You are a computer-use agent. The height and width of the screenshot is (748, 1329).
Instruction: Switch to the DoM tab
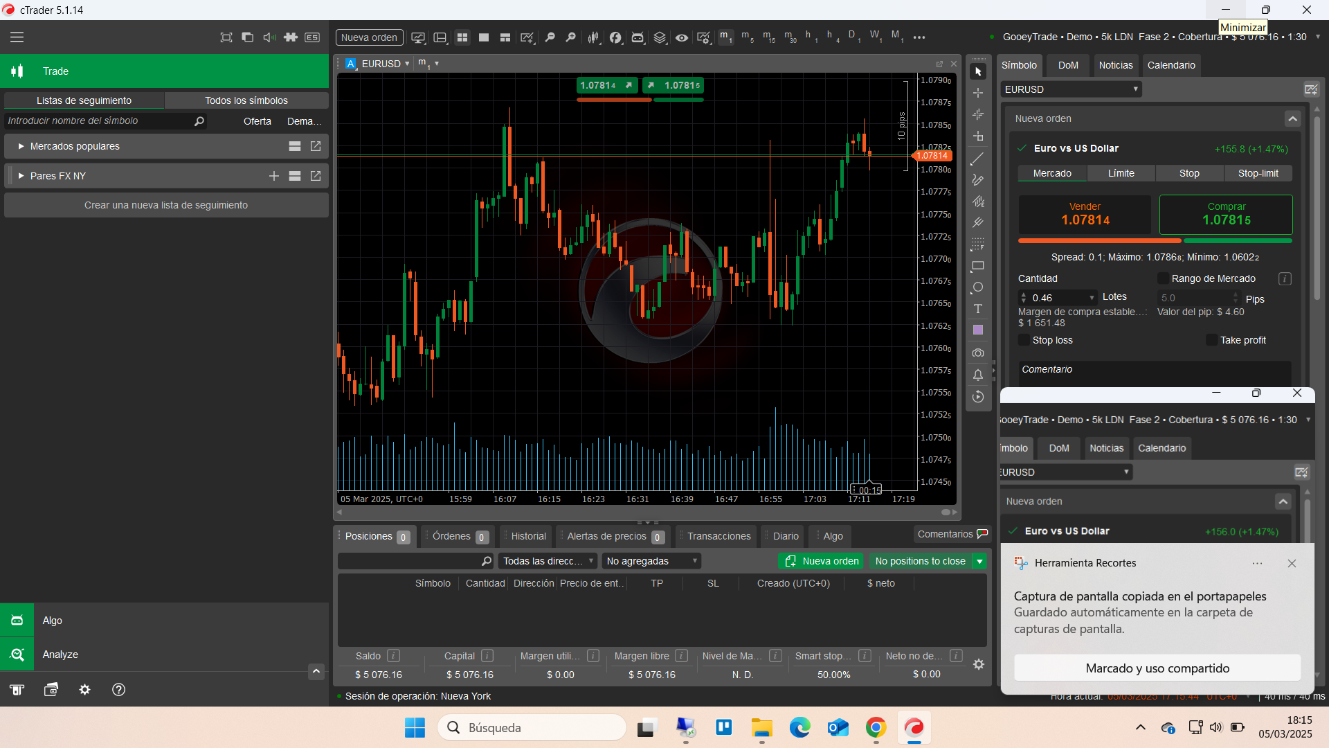point(1068,65)
